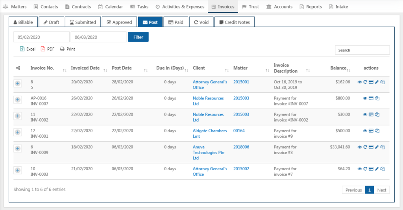This screenshot has width=403, height=210.
Task: Switch to the Draft tab
Action: click(x=52, y=22)
